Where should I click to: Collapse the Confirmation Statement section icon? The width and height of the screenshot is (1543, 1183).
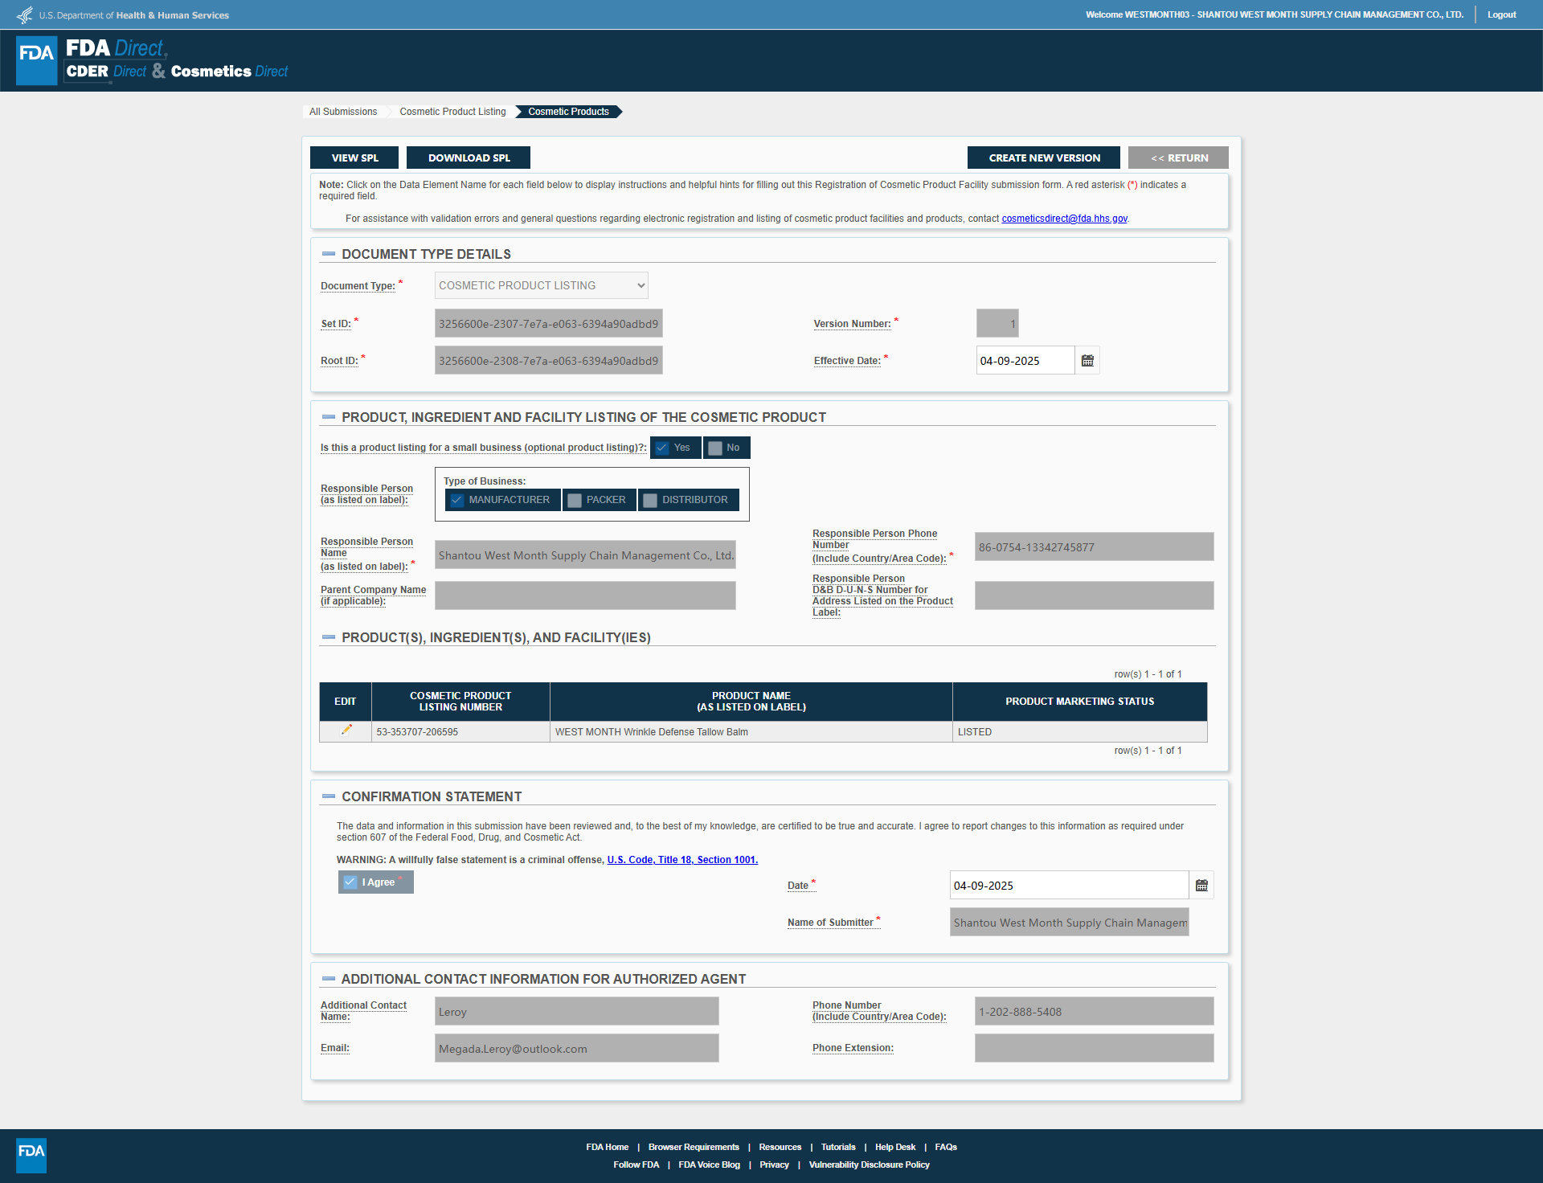(x=328, y=796)
